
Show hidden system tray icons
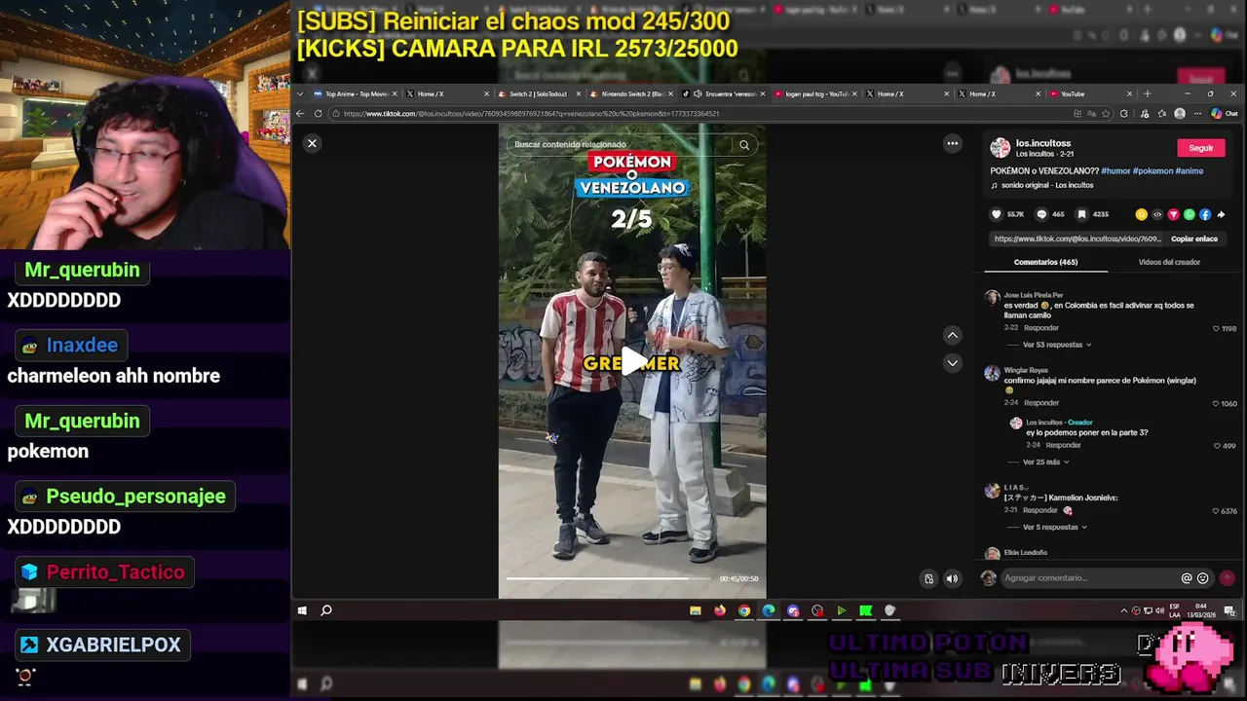click(x=1123, y=610)
